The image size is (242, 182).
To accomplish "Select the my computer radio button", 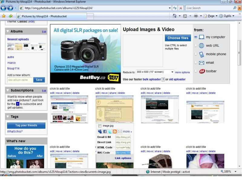I will coord(196,37).
